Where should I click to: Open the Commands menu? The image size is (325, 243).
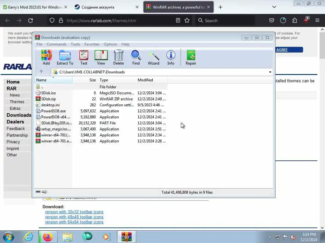(x=56, y=44)
